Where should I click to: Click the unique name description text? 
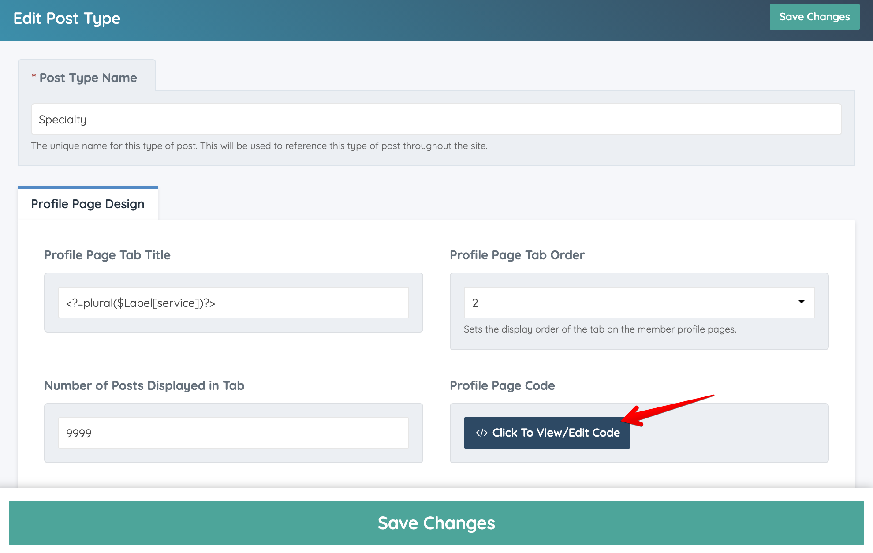(259, 146)
